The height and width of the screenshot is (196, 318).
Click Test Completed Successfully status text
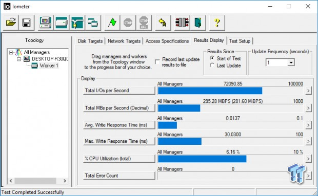click(33, 192)
